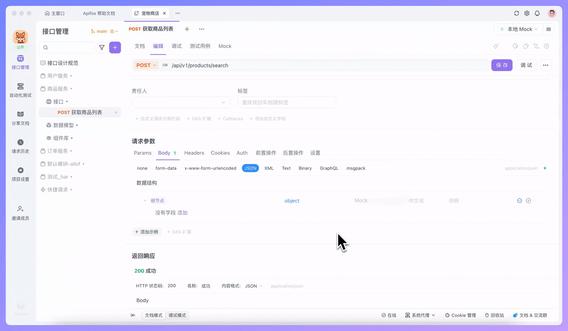Click 添加 to add a field
Screen dimensions: 568x331
click(x=182, y=213)
